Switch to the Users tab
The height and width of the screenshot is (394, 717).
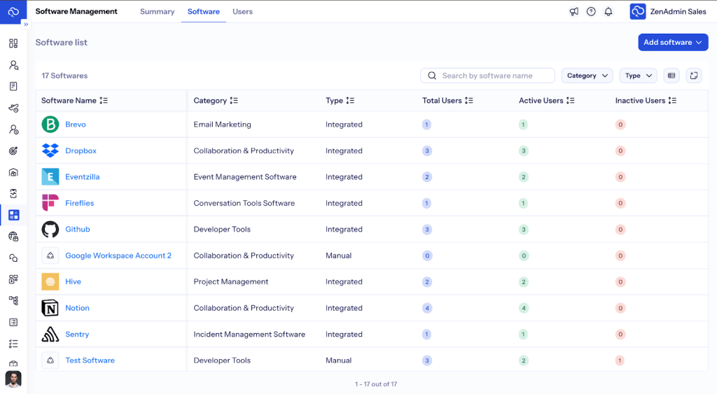(x=242, y=12)
